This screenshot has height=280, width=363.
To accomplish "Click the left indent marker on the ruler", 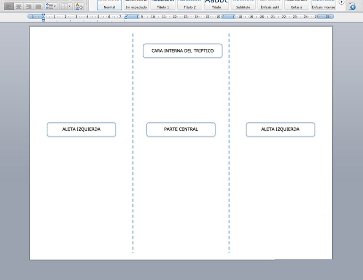I will pyautogui.click(x=43, y=19).
